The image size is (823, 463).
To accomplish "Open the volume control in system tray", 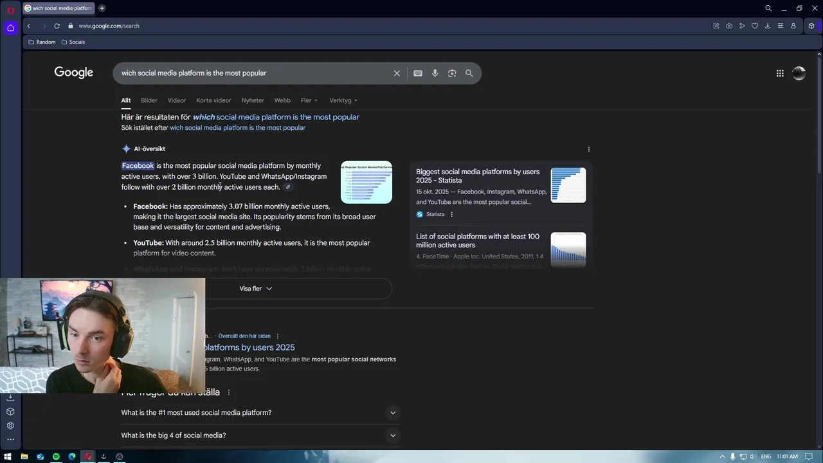I will coord(754,457).
